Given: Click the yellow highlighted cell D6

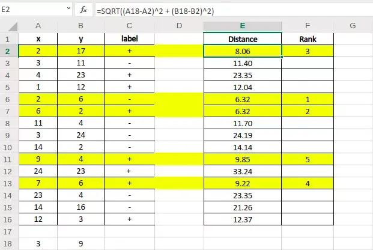Looking at the screenshot, I should point(179,100).
